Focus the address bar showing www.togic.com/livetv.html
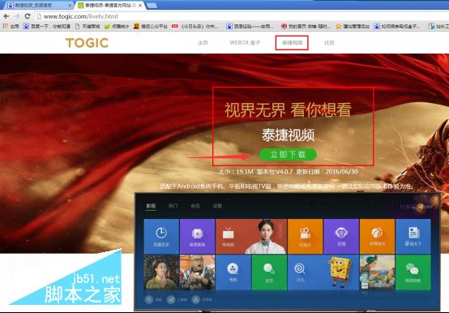Image resolution: width=449 pixels, height=313 pixels. click(241, 16)
